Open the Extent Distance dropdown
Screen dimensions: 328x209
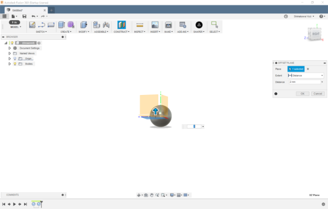[x=305, y=76]
